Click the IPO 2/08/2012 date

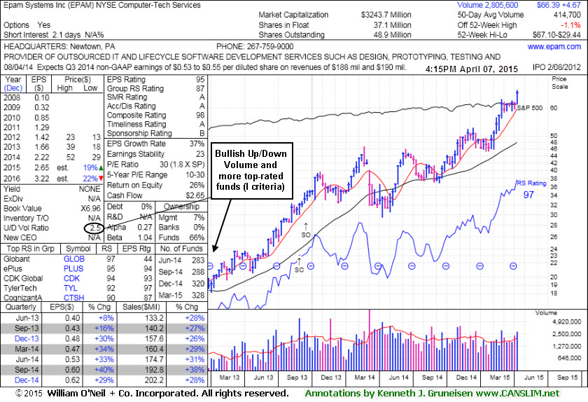(x=556, y=67)
